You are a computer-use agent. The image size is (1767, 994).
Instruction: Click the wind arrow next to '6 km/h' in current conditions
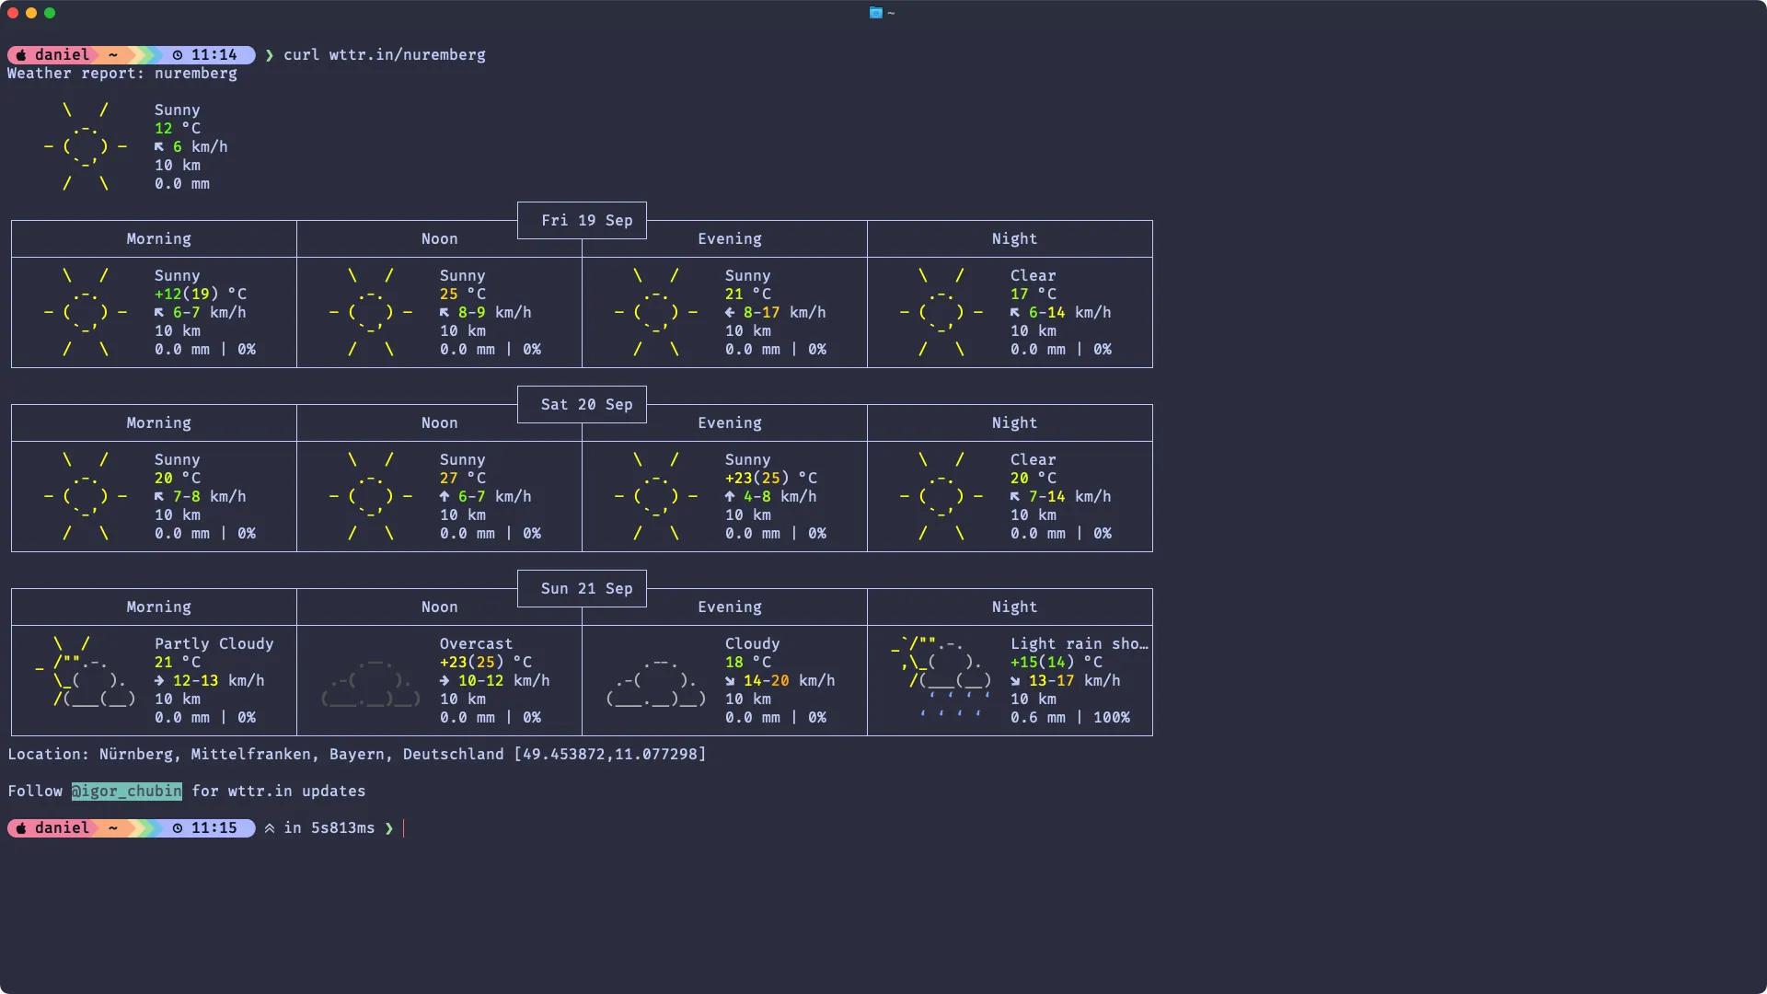[x=159, y=147]
